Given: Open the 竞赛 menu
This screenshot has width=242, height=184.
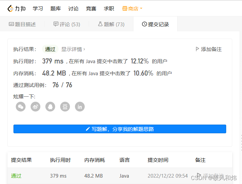Looking at the screenshot, I should [x=91, y=9].
